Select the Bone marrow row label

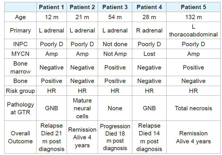pyautogui.click(x=20, y=68)
